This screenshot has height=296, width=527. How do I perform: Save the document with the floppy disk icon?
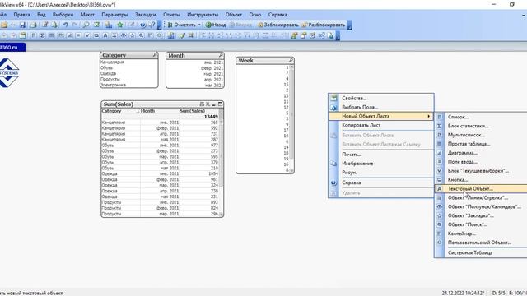click(x=22, y=25)
